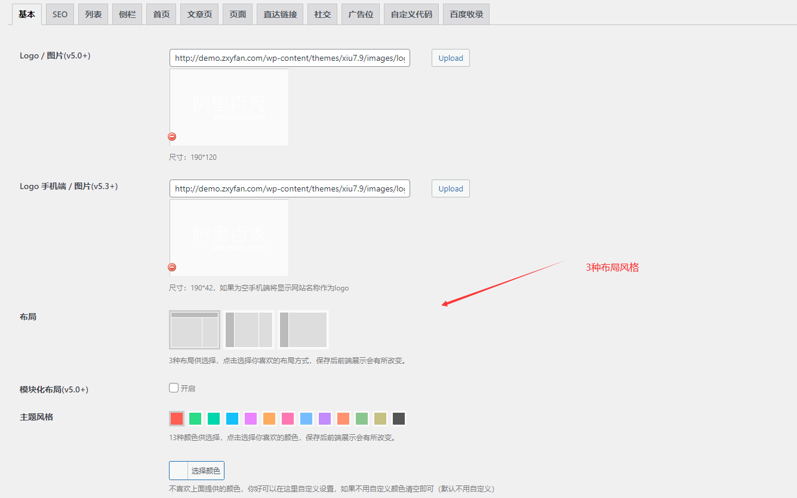
Task: Select the left-sidebar three-column layout icon
Action: [x=249, y=329]
